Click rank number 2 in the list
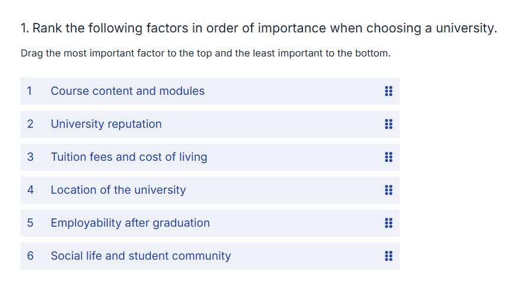Screen dimensions: 524x295 pyautogui.click(x=30, y=124)
